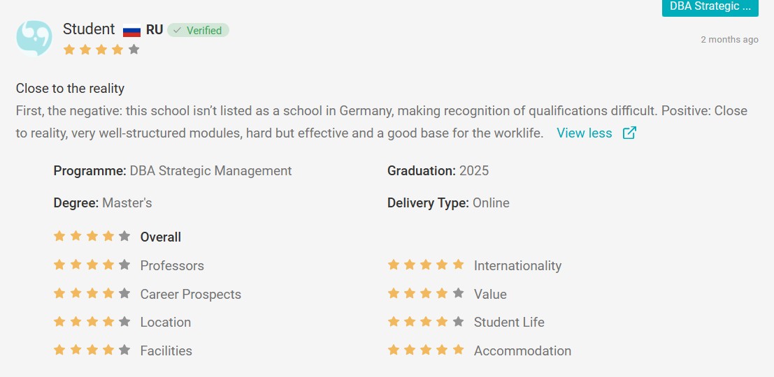Click the external link icon beside View less
Image resolution: width=774 pixels, height=377 pixels.
pos(629,133)
